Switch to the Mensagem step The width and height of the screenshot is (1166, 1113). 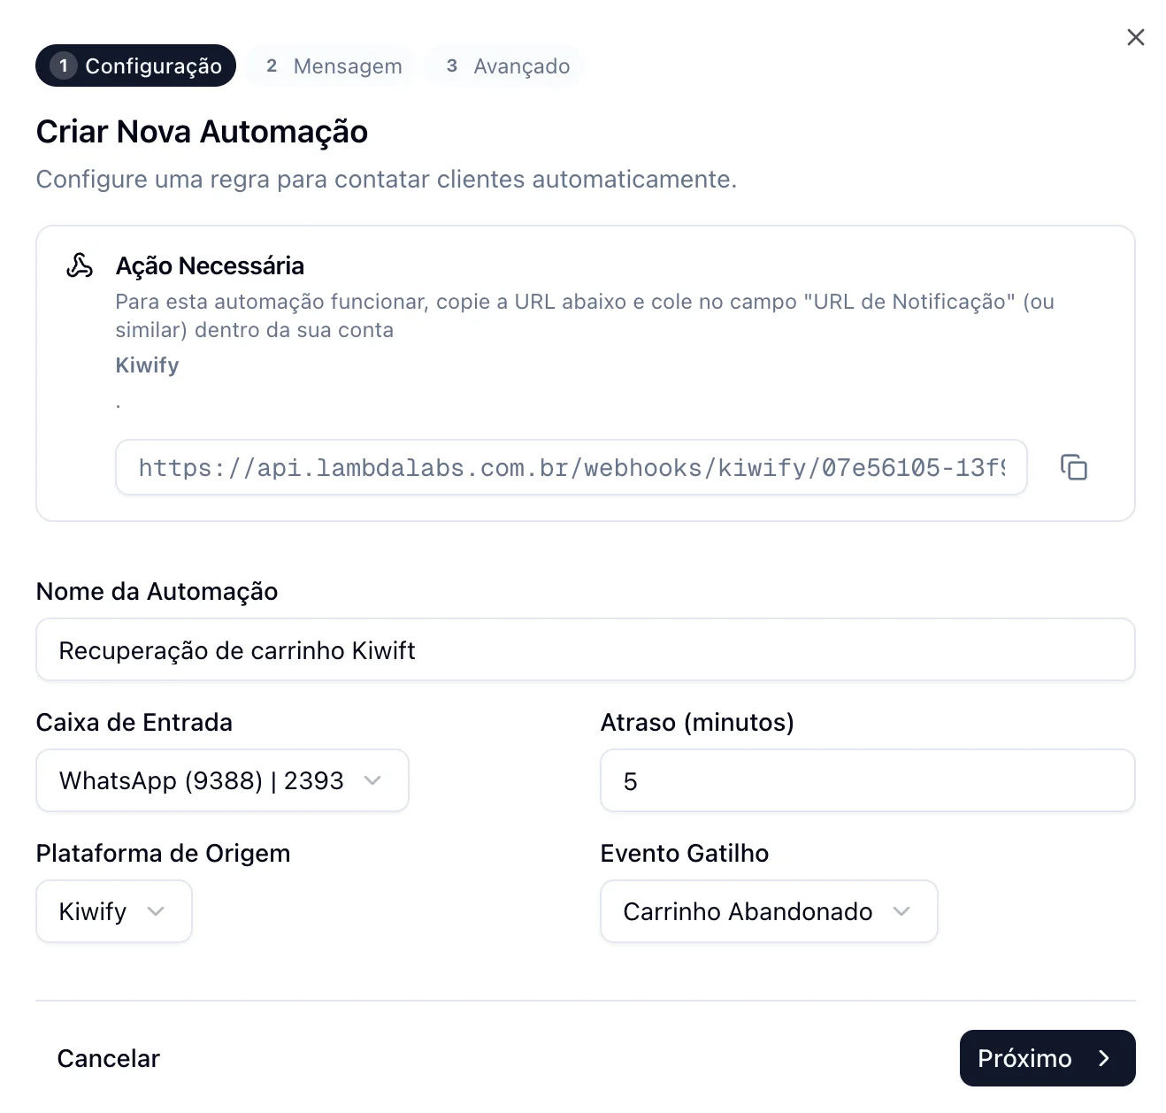(330, 65)
